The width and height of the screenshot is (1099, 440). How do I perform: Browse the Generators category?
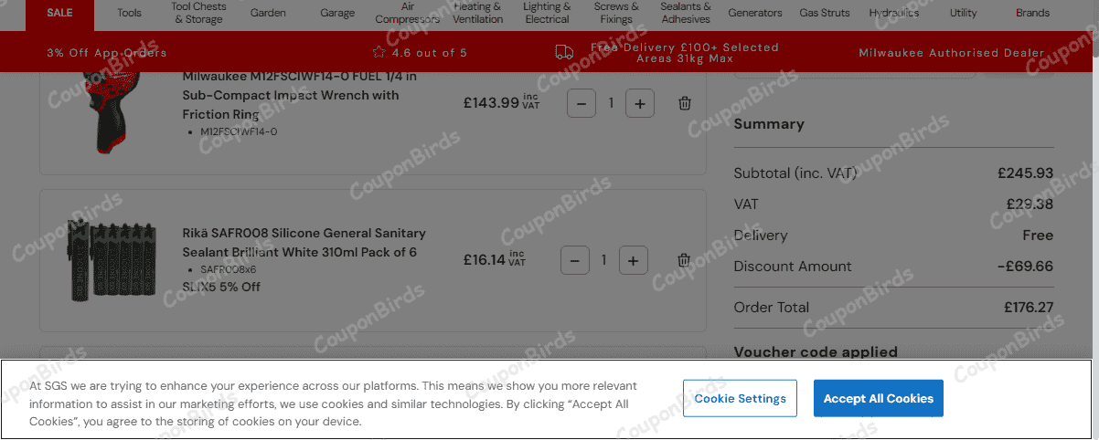(x=755, y=13)
